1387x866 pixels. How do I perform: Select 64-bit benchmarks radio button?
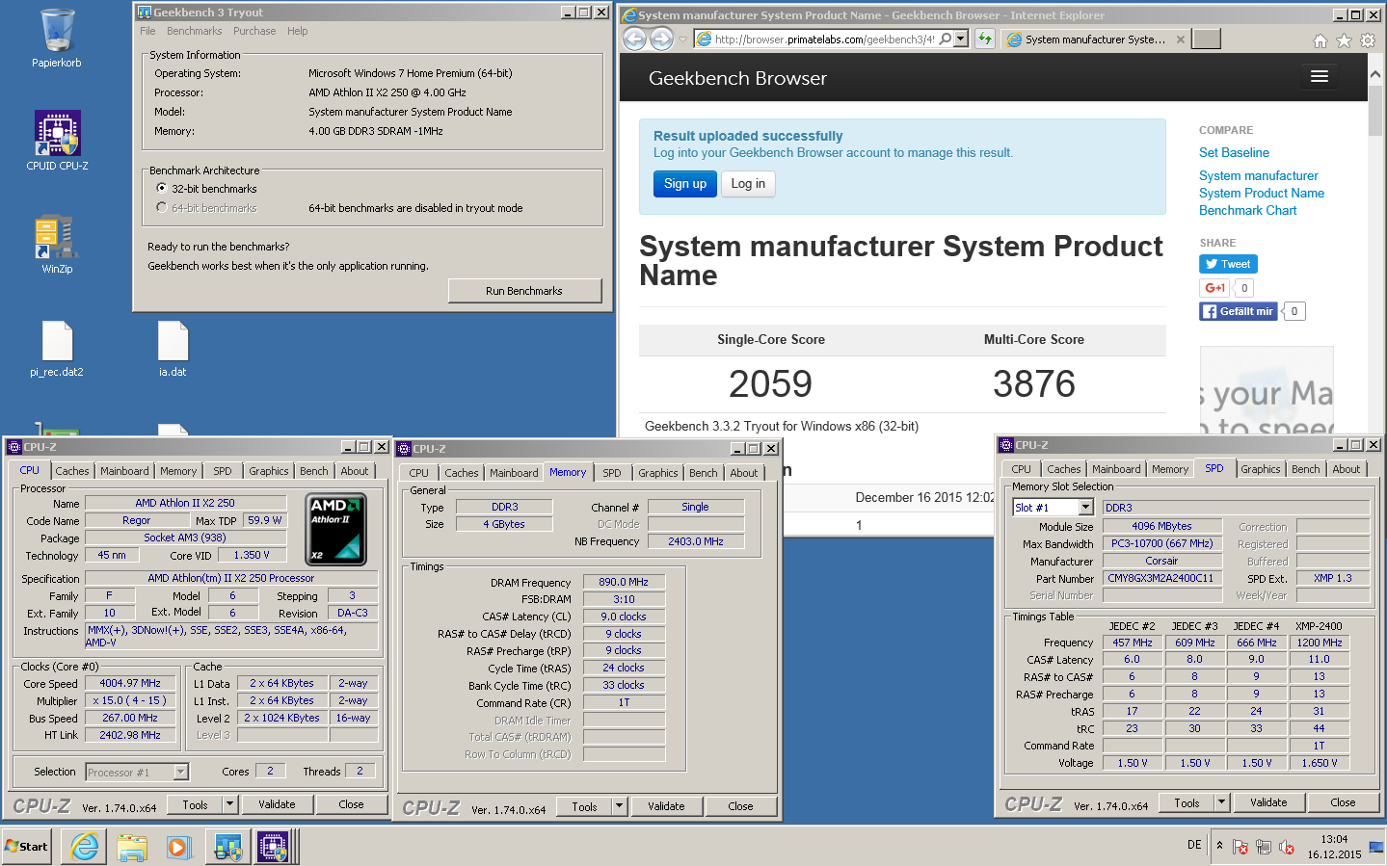(x=162, y=207)
